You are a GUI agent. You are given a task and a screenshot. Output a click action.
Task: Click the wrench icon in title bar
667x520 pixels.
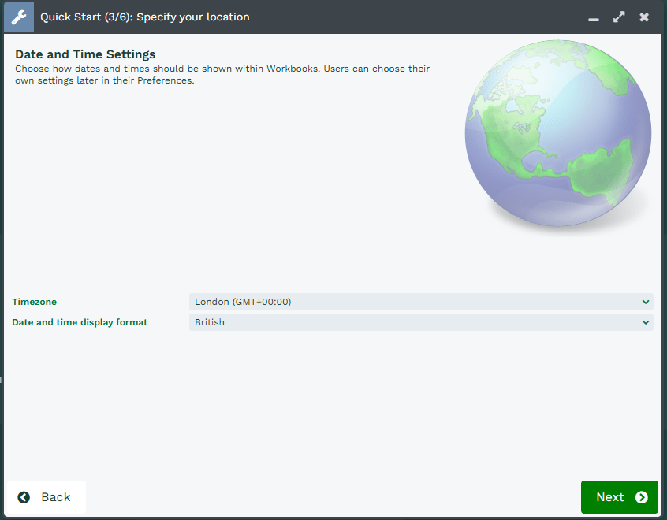pyautogui.click(x=19, y=17)
